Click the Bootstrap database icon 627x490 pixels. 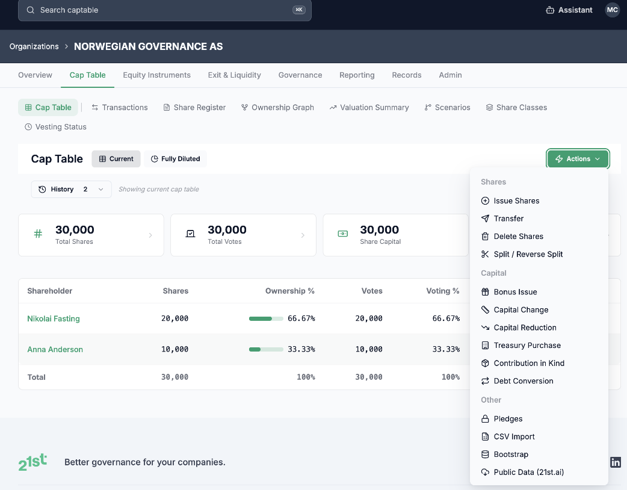coord(485,454)
